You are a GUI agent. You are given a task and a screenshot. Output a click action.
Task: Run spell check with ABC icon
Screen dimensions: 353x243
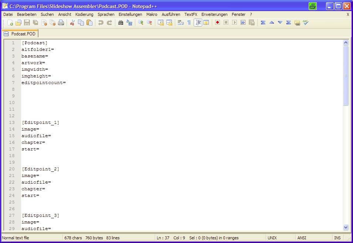[x=305, y=23]
